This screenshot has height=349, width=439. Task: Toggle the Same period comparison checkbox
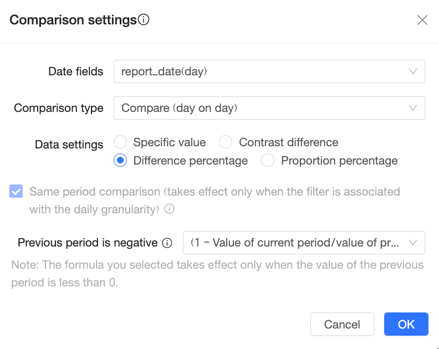tap(17, 192)
